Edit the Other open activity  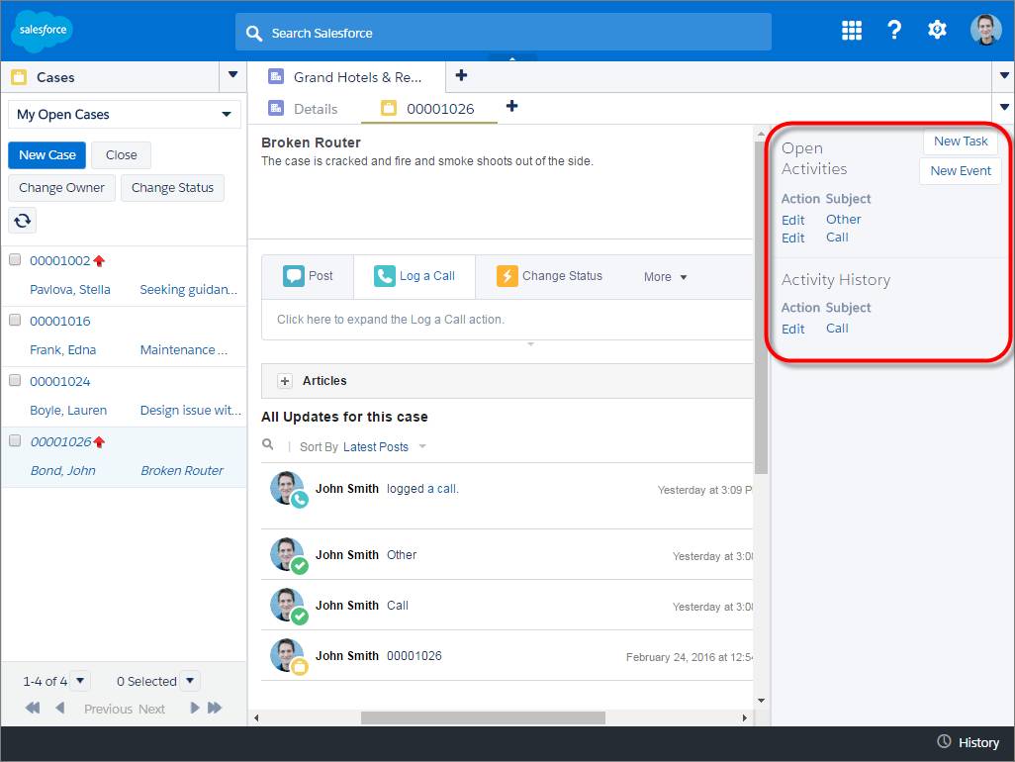click(792, 220)
